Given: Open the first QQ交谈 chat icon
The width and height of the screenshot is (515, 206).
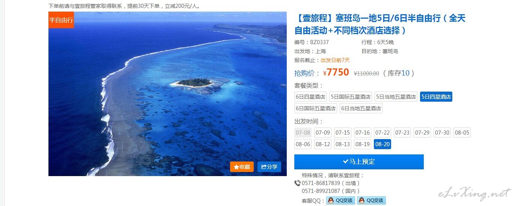Looking at the screenshot, I should (x=340, y=200).
